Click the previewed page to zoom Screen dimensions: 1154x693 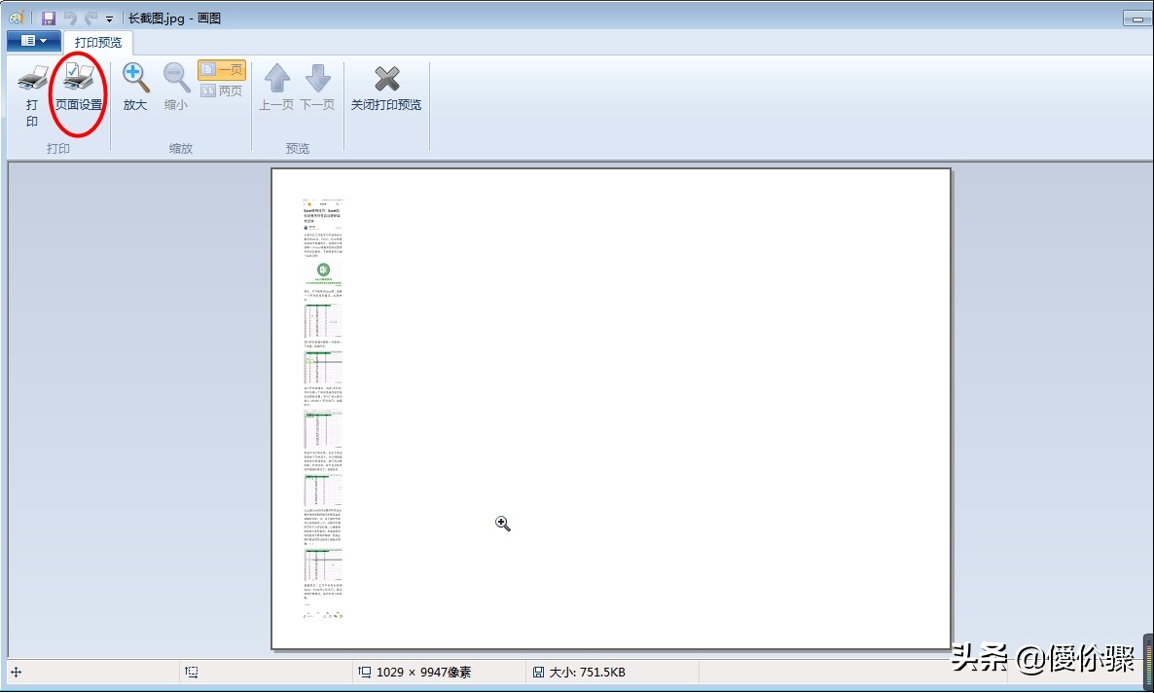610,409
